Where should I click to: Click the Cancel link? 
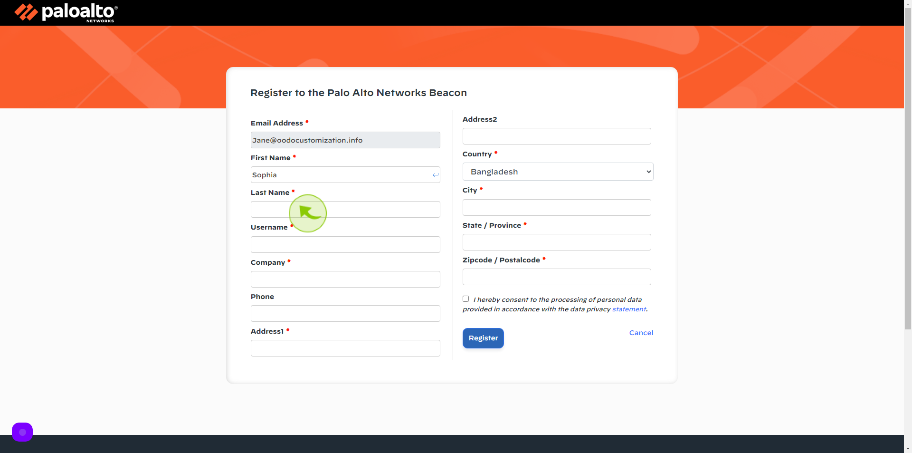pyautogui.click(x=641, y=333)
